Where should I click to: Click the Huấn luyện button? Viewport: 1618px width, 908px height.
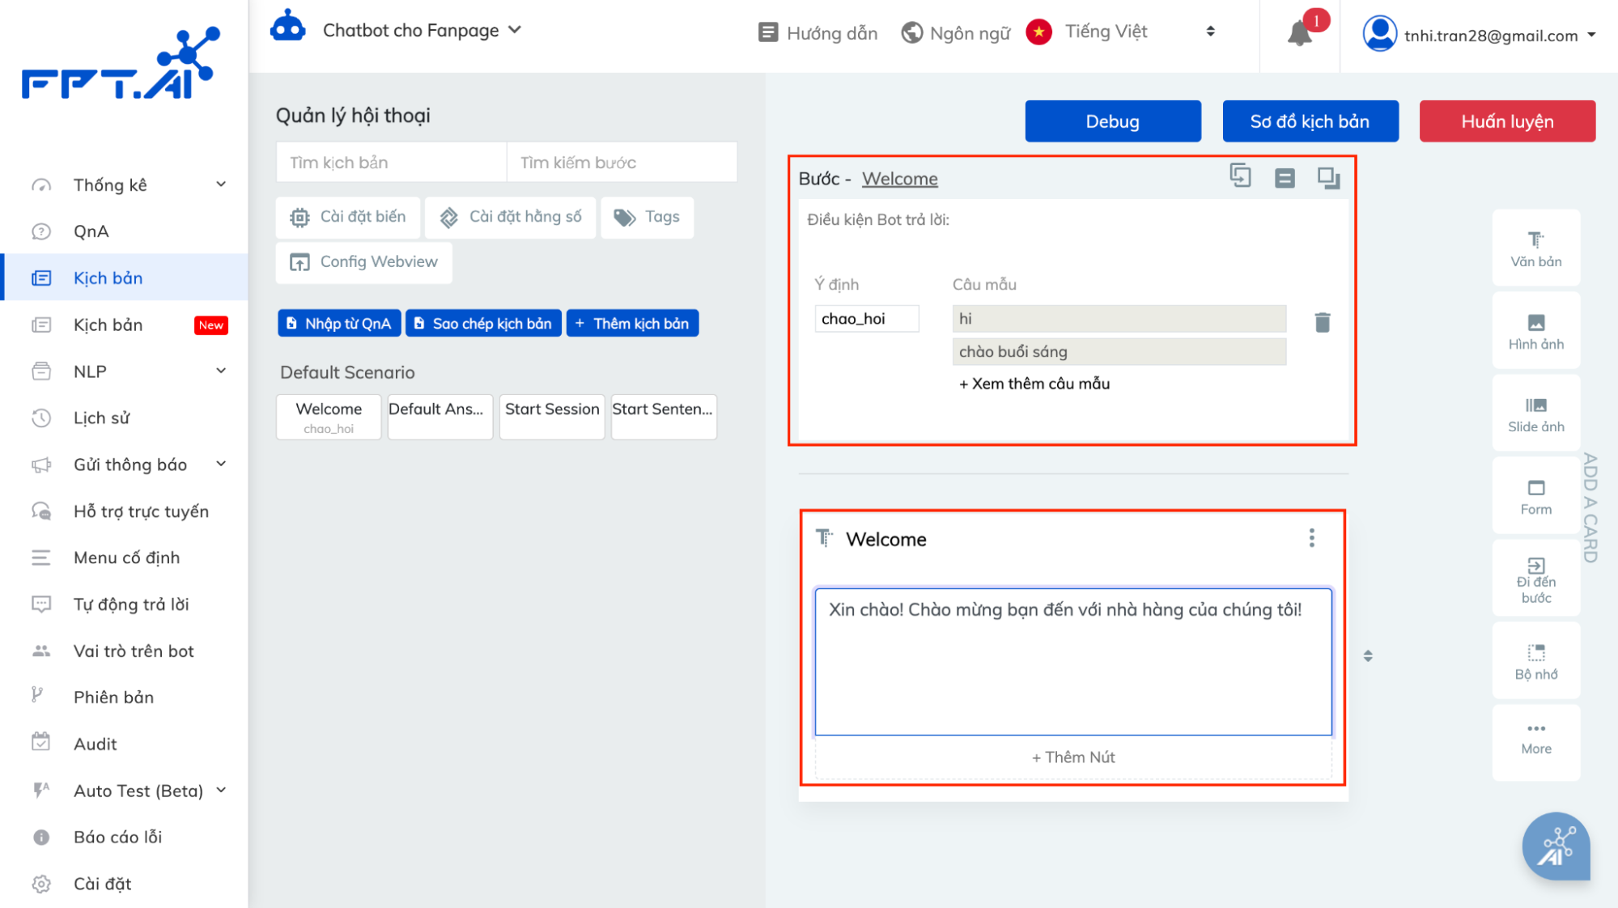pyautogui.click(x=1506, y=121)
